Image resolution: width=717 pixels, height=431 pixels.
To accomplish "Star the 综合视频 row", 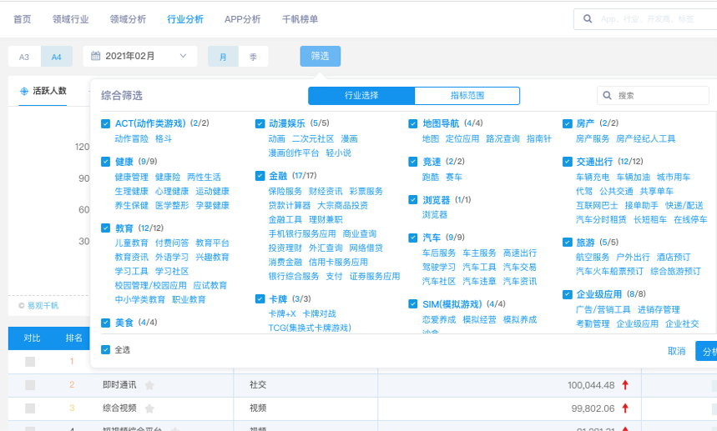I will [149, 408].
